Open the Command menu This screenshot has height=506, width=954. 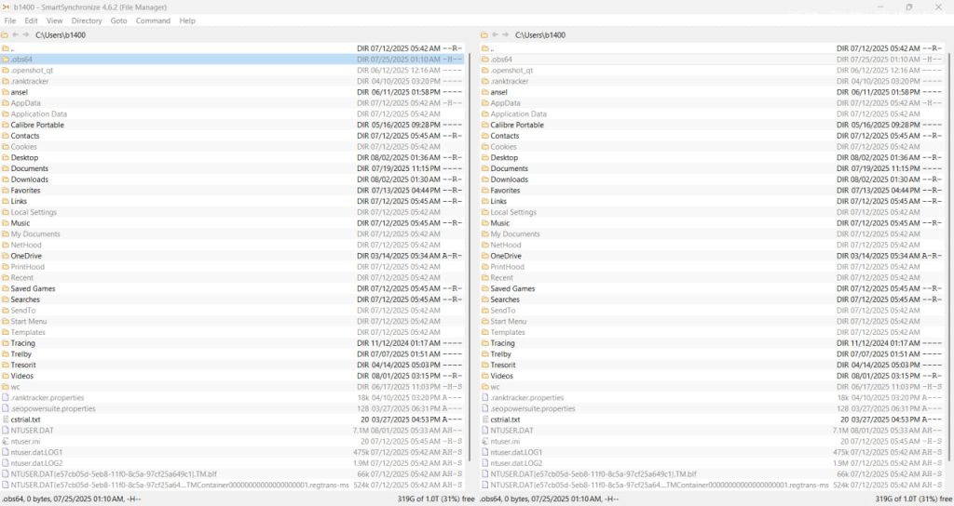(153, 20)
